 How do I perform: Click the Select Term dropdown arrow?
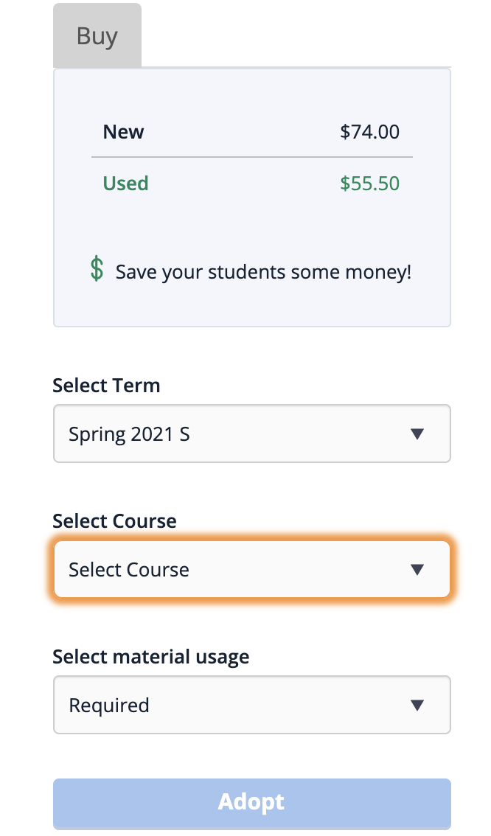tap(417, 433)
